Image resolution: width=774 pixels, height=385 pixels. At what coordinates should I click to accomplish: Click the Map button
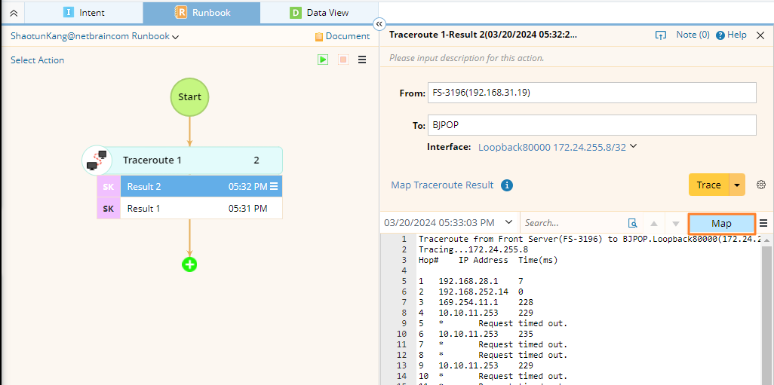tap(721, 223)
